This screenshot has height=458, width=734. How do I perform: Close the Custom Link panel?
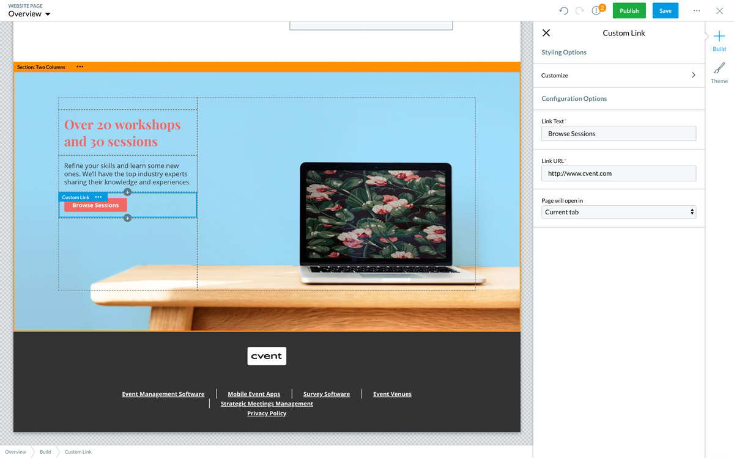546,33
